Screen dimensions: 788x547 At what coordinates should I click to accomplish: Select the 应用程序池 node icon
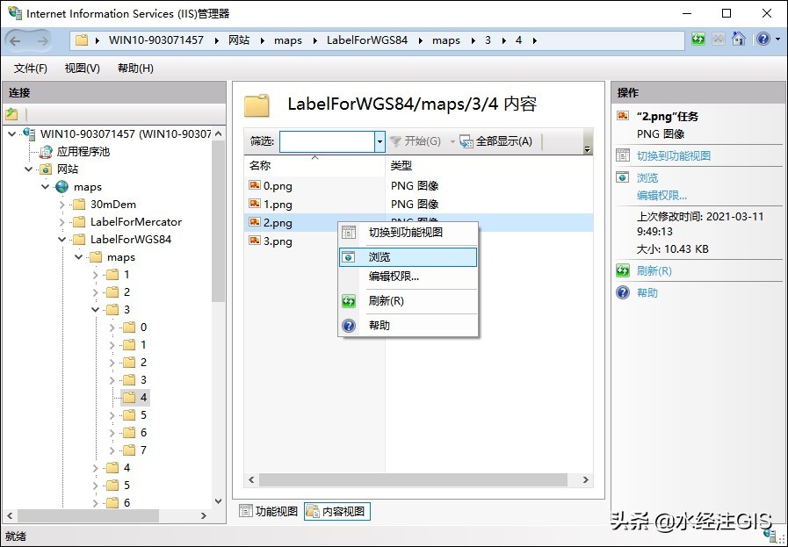[46, 152]
